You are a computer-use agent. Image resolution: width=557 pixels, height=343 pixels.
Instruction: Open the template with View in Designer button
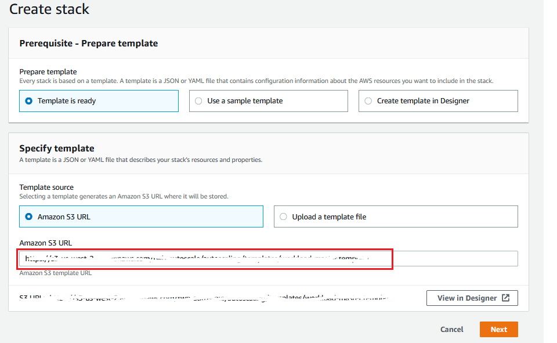point(467,298)
